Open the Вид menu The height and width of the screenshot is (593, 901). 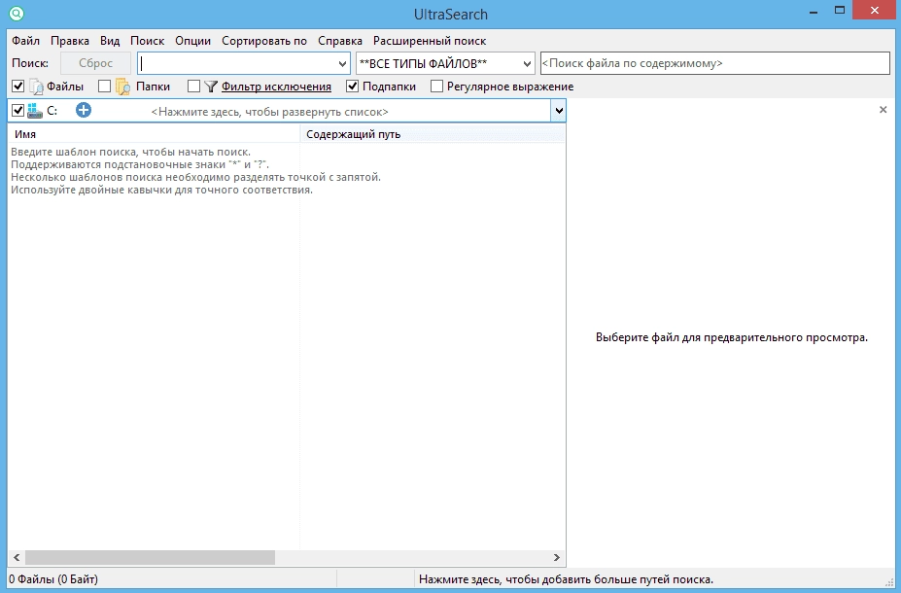click(x=110, y=41)
